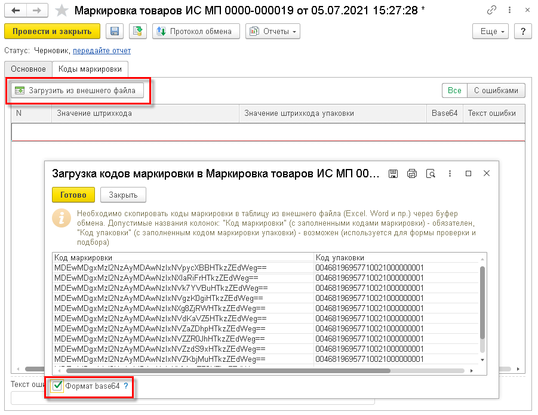Image resolution: width=538 pixels, height=415 pixels.
Task: Maximize the load dialog window
Action: click(x=468, y=174)
